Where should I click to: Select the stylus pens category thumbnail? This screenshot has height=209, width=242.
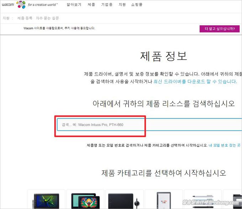point(203,199)
